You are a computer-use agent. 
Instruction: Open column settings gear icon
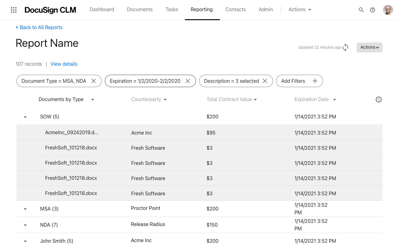click(379, 100)
